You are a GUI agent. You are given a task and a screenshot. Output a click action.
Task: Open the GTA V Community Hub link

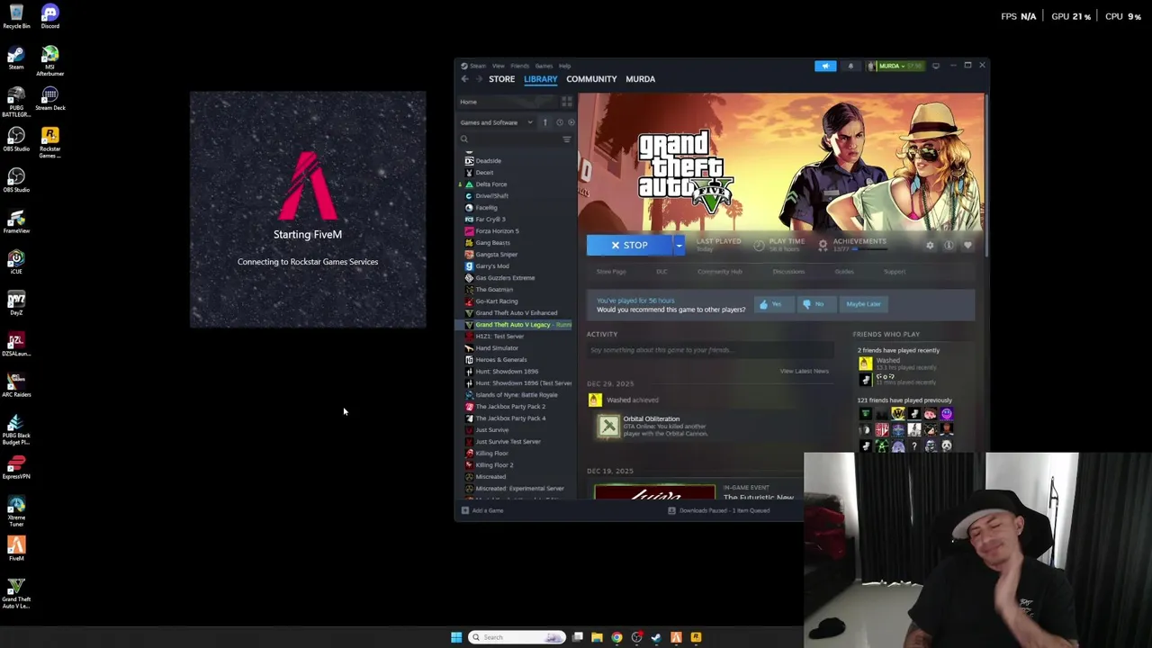pos(720,272)
